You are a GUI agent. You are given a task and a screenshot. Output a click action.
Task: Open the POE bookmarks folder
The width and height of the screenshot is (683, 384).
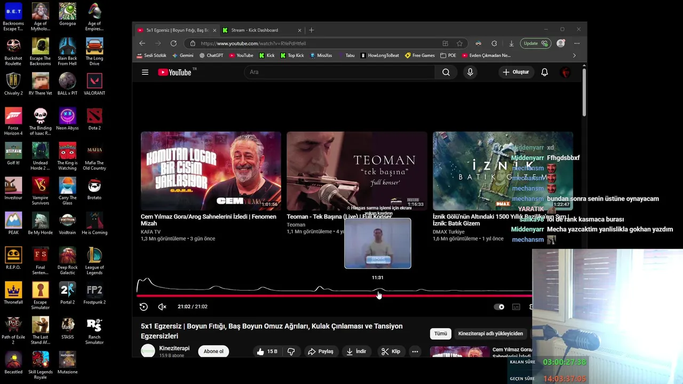pos(448,55)
